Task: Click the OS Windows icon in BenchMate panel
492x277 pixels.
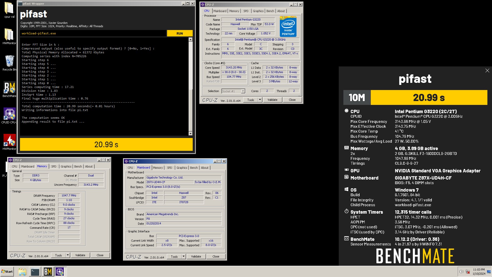Action: pyautogui.click(x=346, y=189)
